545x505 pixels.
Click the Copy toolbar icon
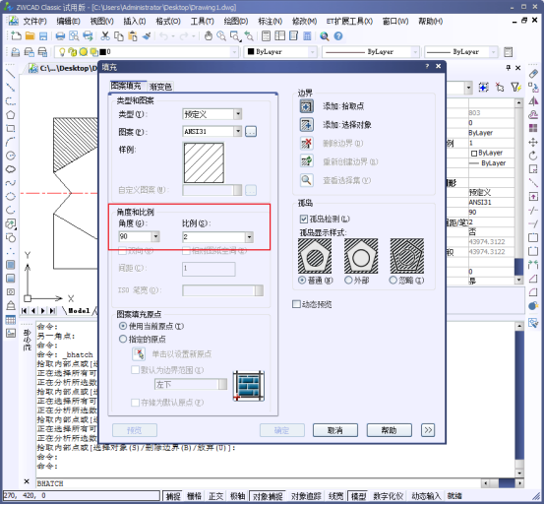(x=119, y=36)
